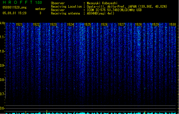Image resolution: width=179 pixels, height=114 pixels.
Task: Click the A504HB(yagi 4el) antenna value
Action: [x=100, y=13]
